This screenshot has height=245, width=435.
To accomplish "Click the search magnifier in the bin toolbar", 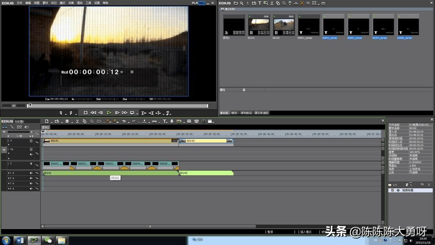I will tap(241, 3).
